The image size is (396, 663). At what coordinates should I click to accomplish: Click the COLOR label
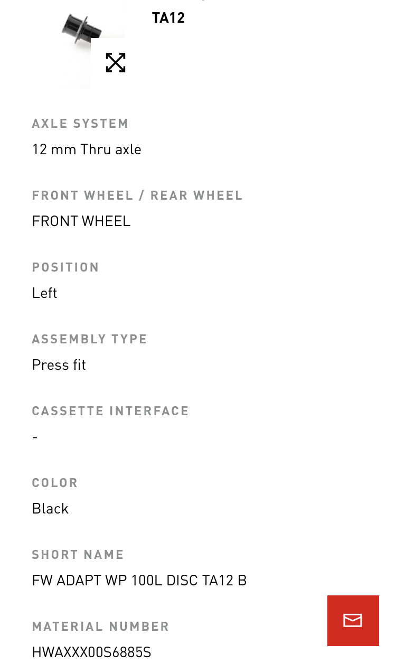click(55, 483)
